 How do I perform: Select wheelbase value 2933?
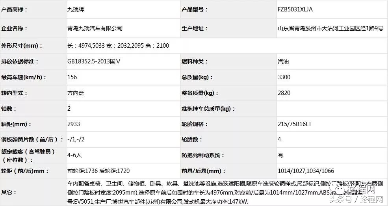pyautogui.click(x=74, y=124)
